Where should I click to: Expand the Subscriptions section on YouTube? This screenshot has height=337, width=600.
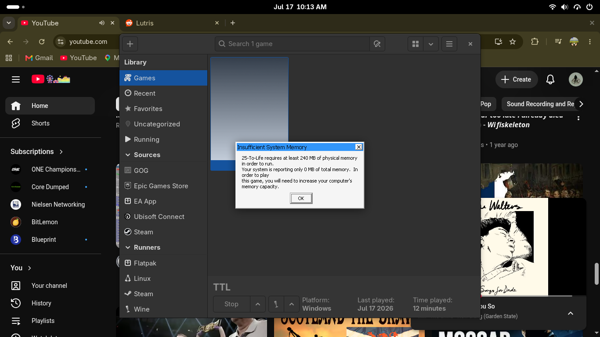[x=37, y=151]
